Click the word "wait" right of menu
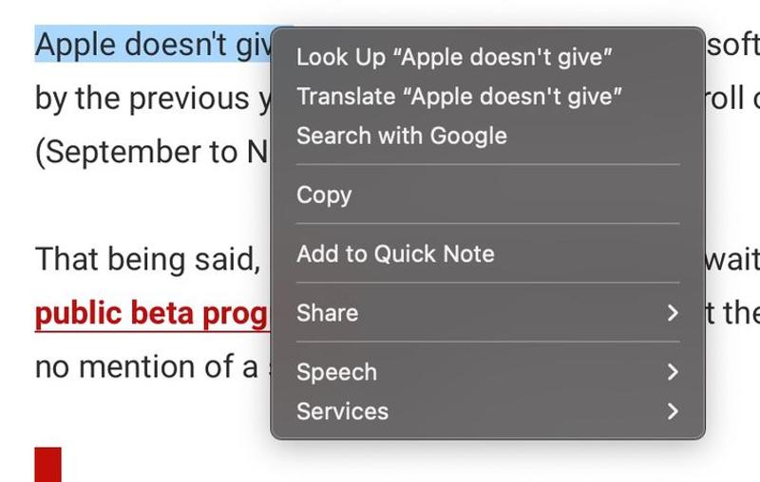Image resolution: width=760 pixels, height=482 pixels. tap(731, 259)
